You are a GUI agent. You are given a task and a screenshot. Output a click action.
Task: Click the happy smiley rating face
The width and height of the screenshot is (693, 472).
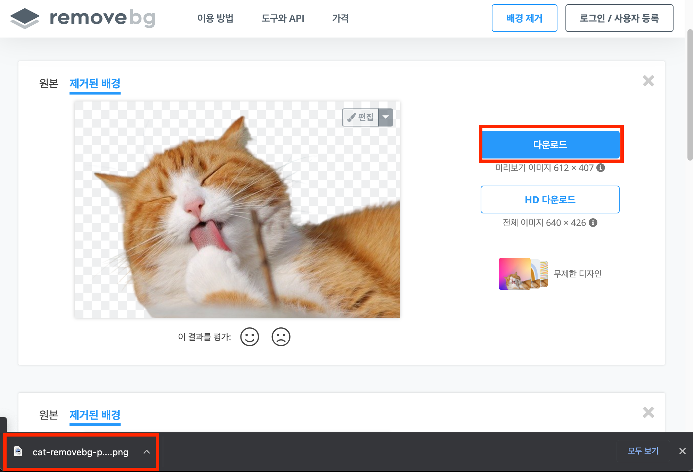250,337
